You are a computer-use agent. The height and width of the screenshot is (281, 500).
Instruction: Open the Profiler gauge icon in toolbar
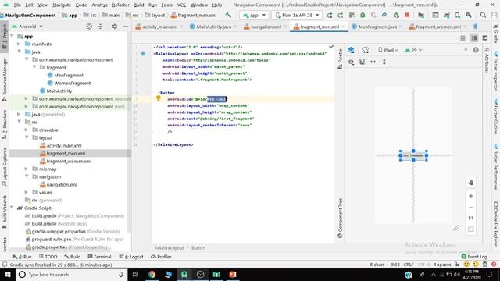click(x=384, y=15)
